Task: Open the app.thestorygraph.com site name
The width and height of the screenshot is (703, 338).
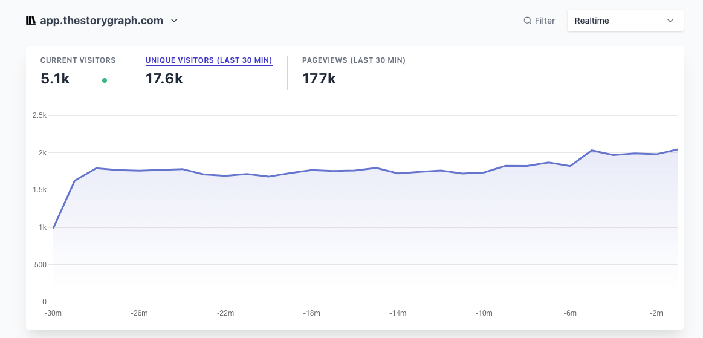Action: pos(102,21)
